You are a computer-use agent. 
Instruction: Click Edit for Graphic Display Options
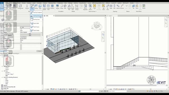[x=30, y=35]
